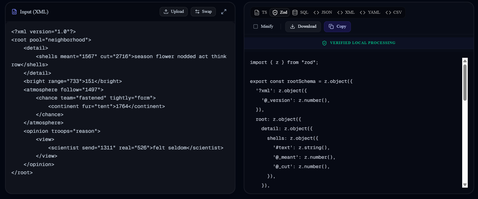Click the '@_cut': z.number() line
The width and height of the screenshot is (478, 199).
301,167
